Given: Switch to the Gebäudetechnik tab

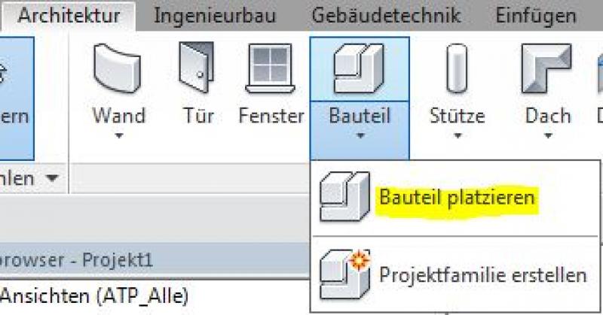Looking at the screenshot, I should (385, 16).
